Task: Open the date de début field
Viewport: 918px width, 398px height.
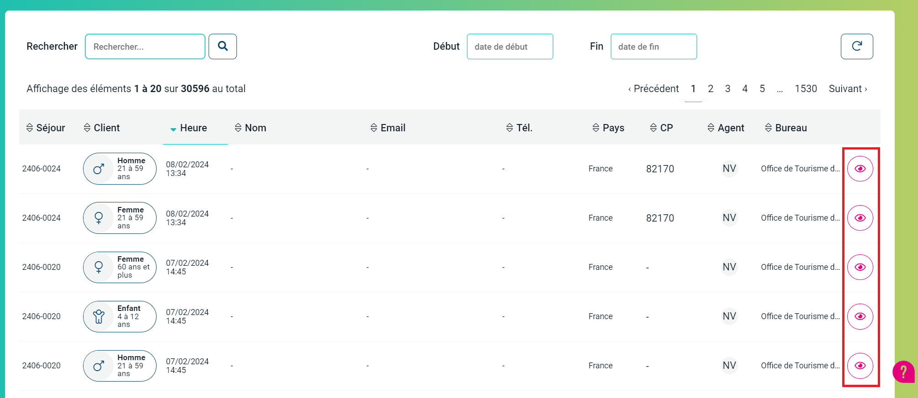Action: click(x=509, y=47)
